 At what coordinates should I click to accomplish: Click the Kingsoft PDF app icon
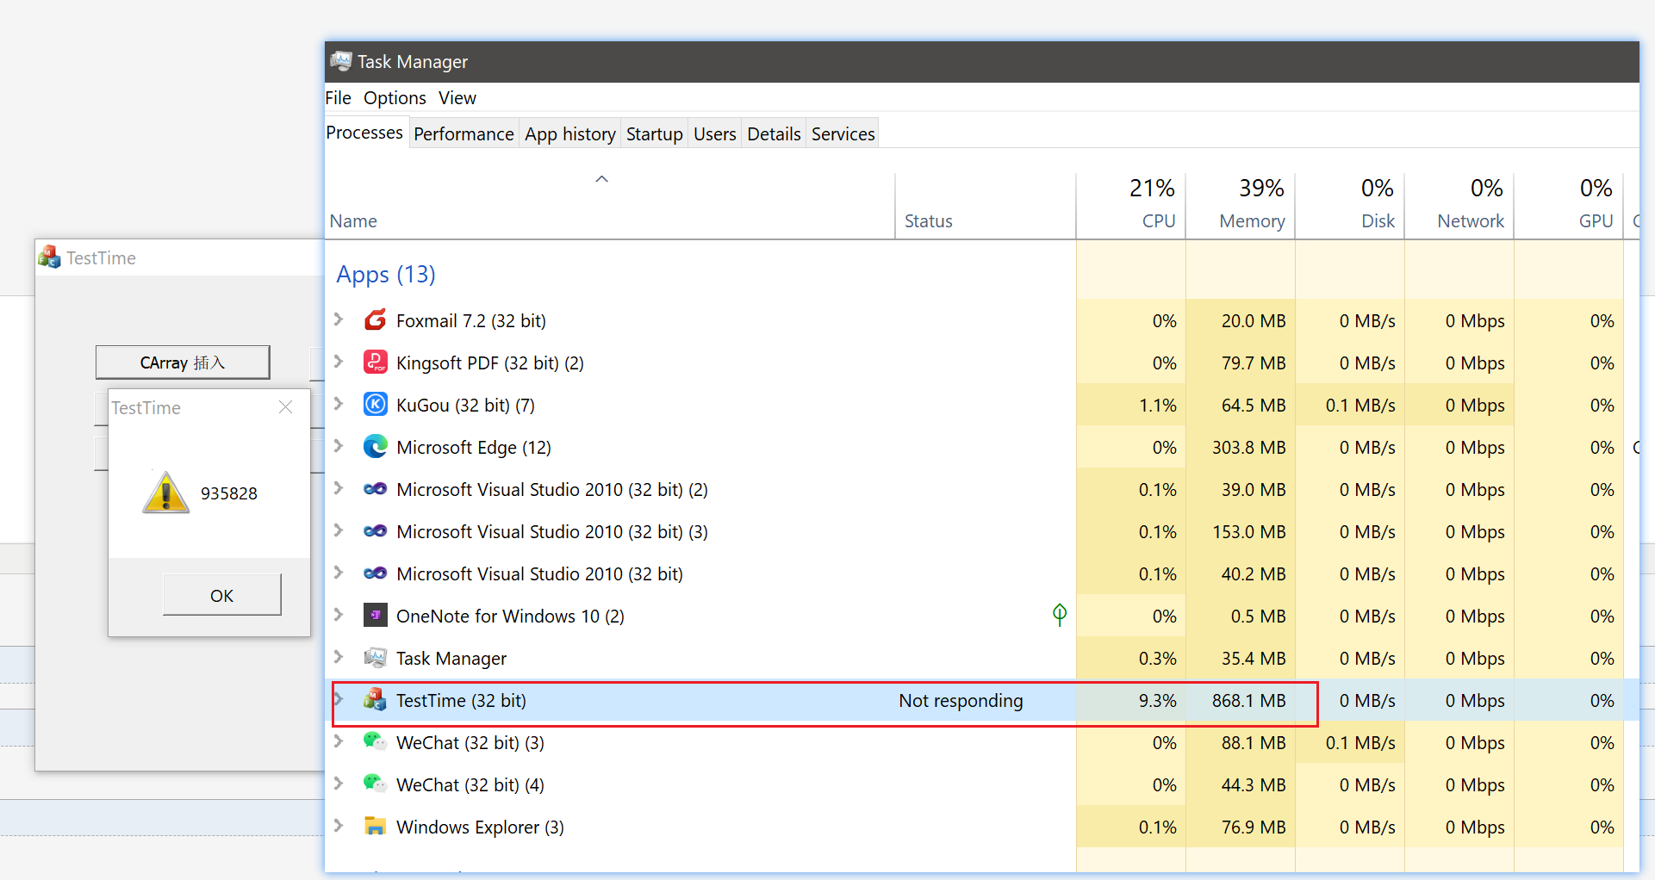click(x=375, y=363)
